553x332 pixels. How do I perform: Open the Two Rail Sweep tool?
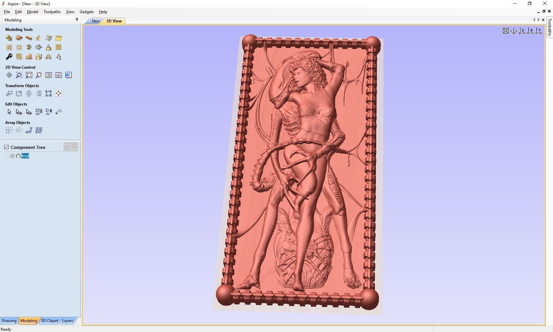(19, 38)
